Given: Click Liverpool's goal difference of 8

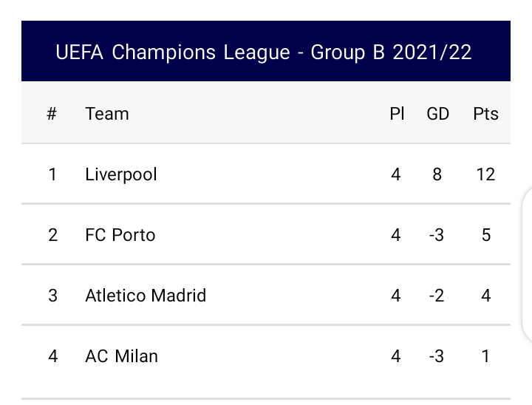Looking at the screenshot, I should click(x=437, y=174).
